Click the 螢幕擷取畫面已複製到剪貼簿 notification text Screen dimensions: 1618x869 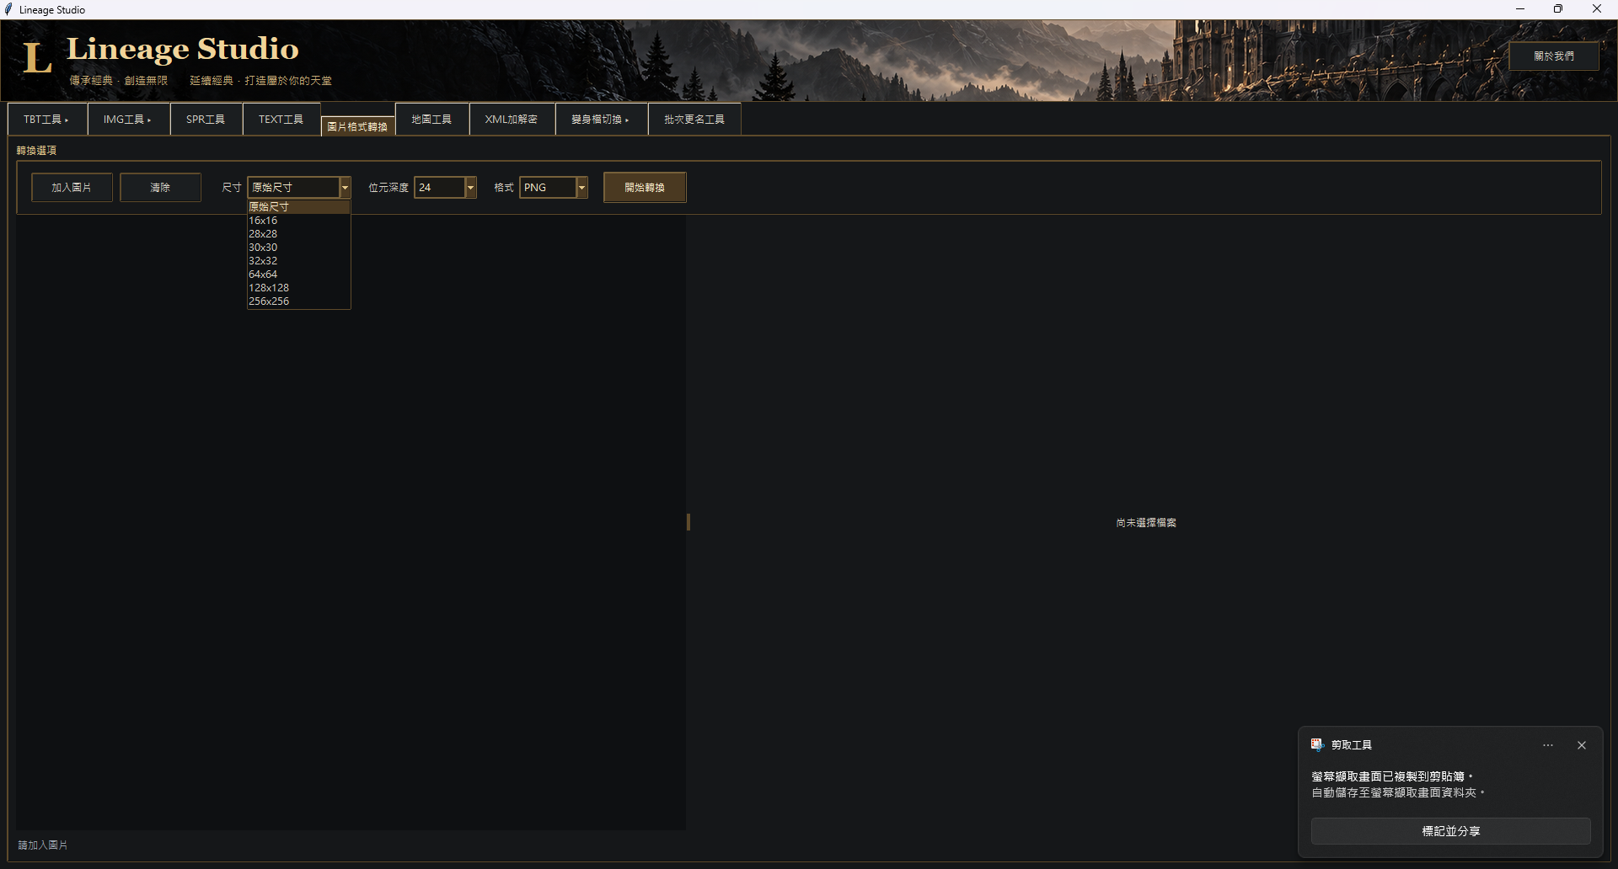(1392, 776)
